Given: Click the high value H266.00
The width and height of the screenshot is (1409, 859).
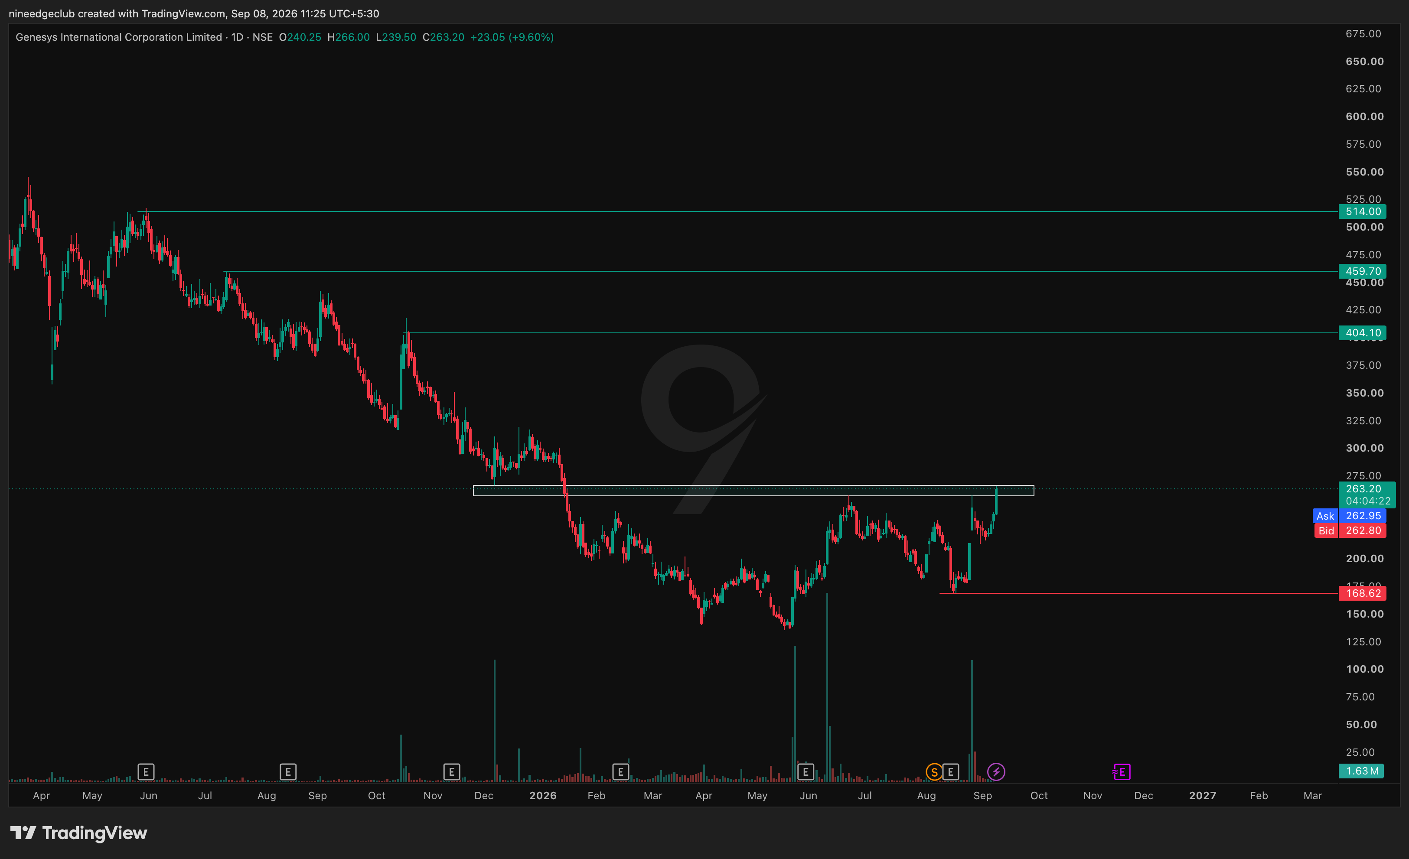Looking at the screenshot, I should tap(348, 37).
